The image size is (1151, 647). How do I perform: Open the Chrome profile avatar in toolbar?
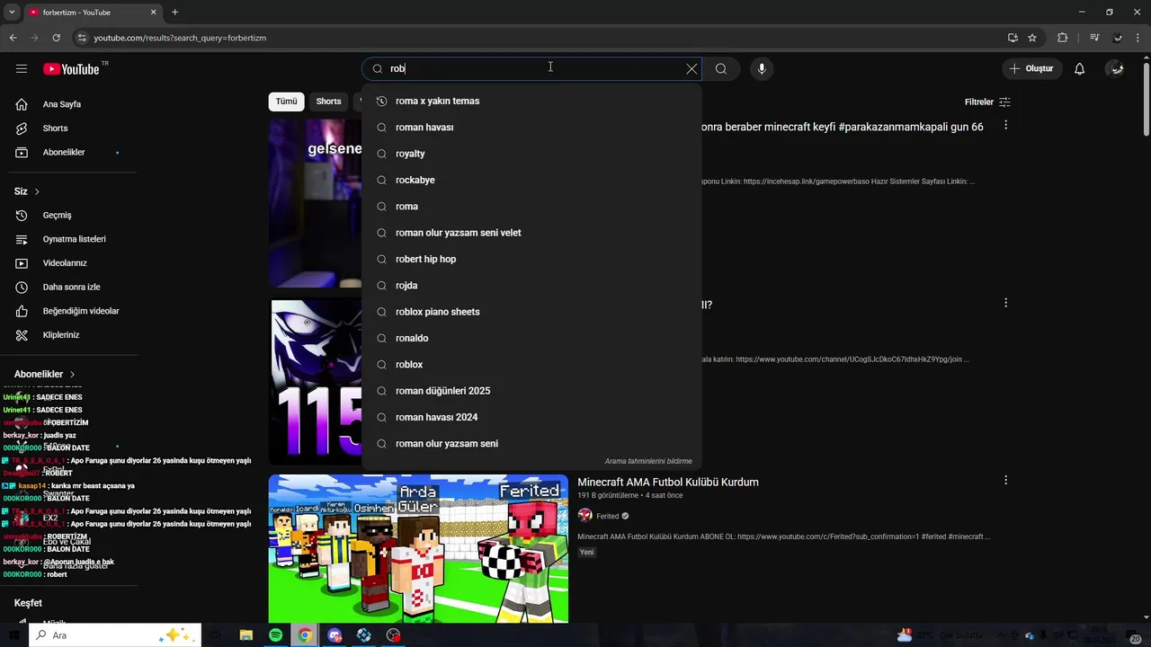(x=1118, y=38)
